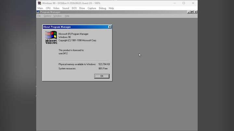Open the Video menu
This screenshot has width=234, height=131.
pyautogui.click(x=56, y=8)
